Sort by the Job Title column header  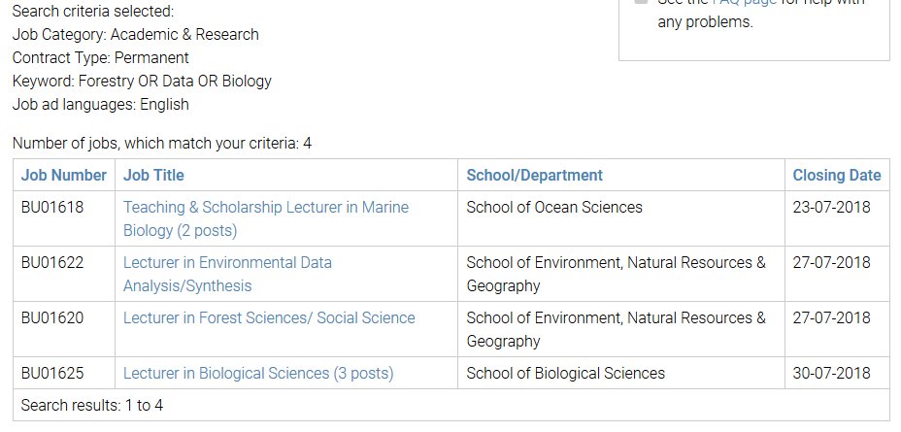click(153, 176)
